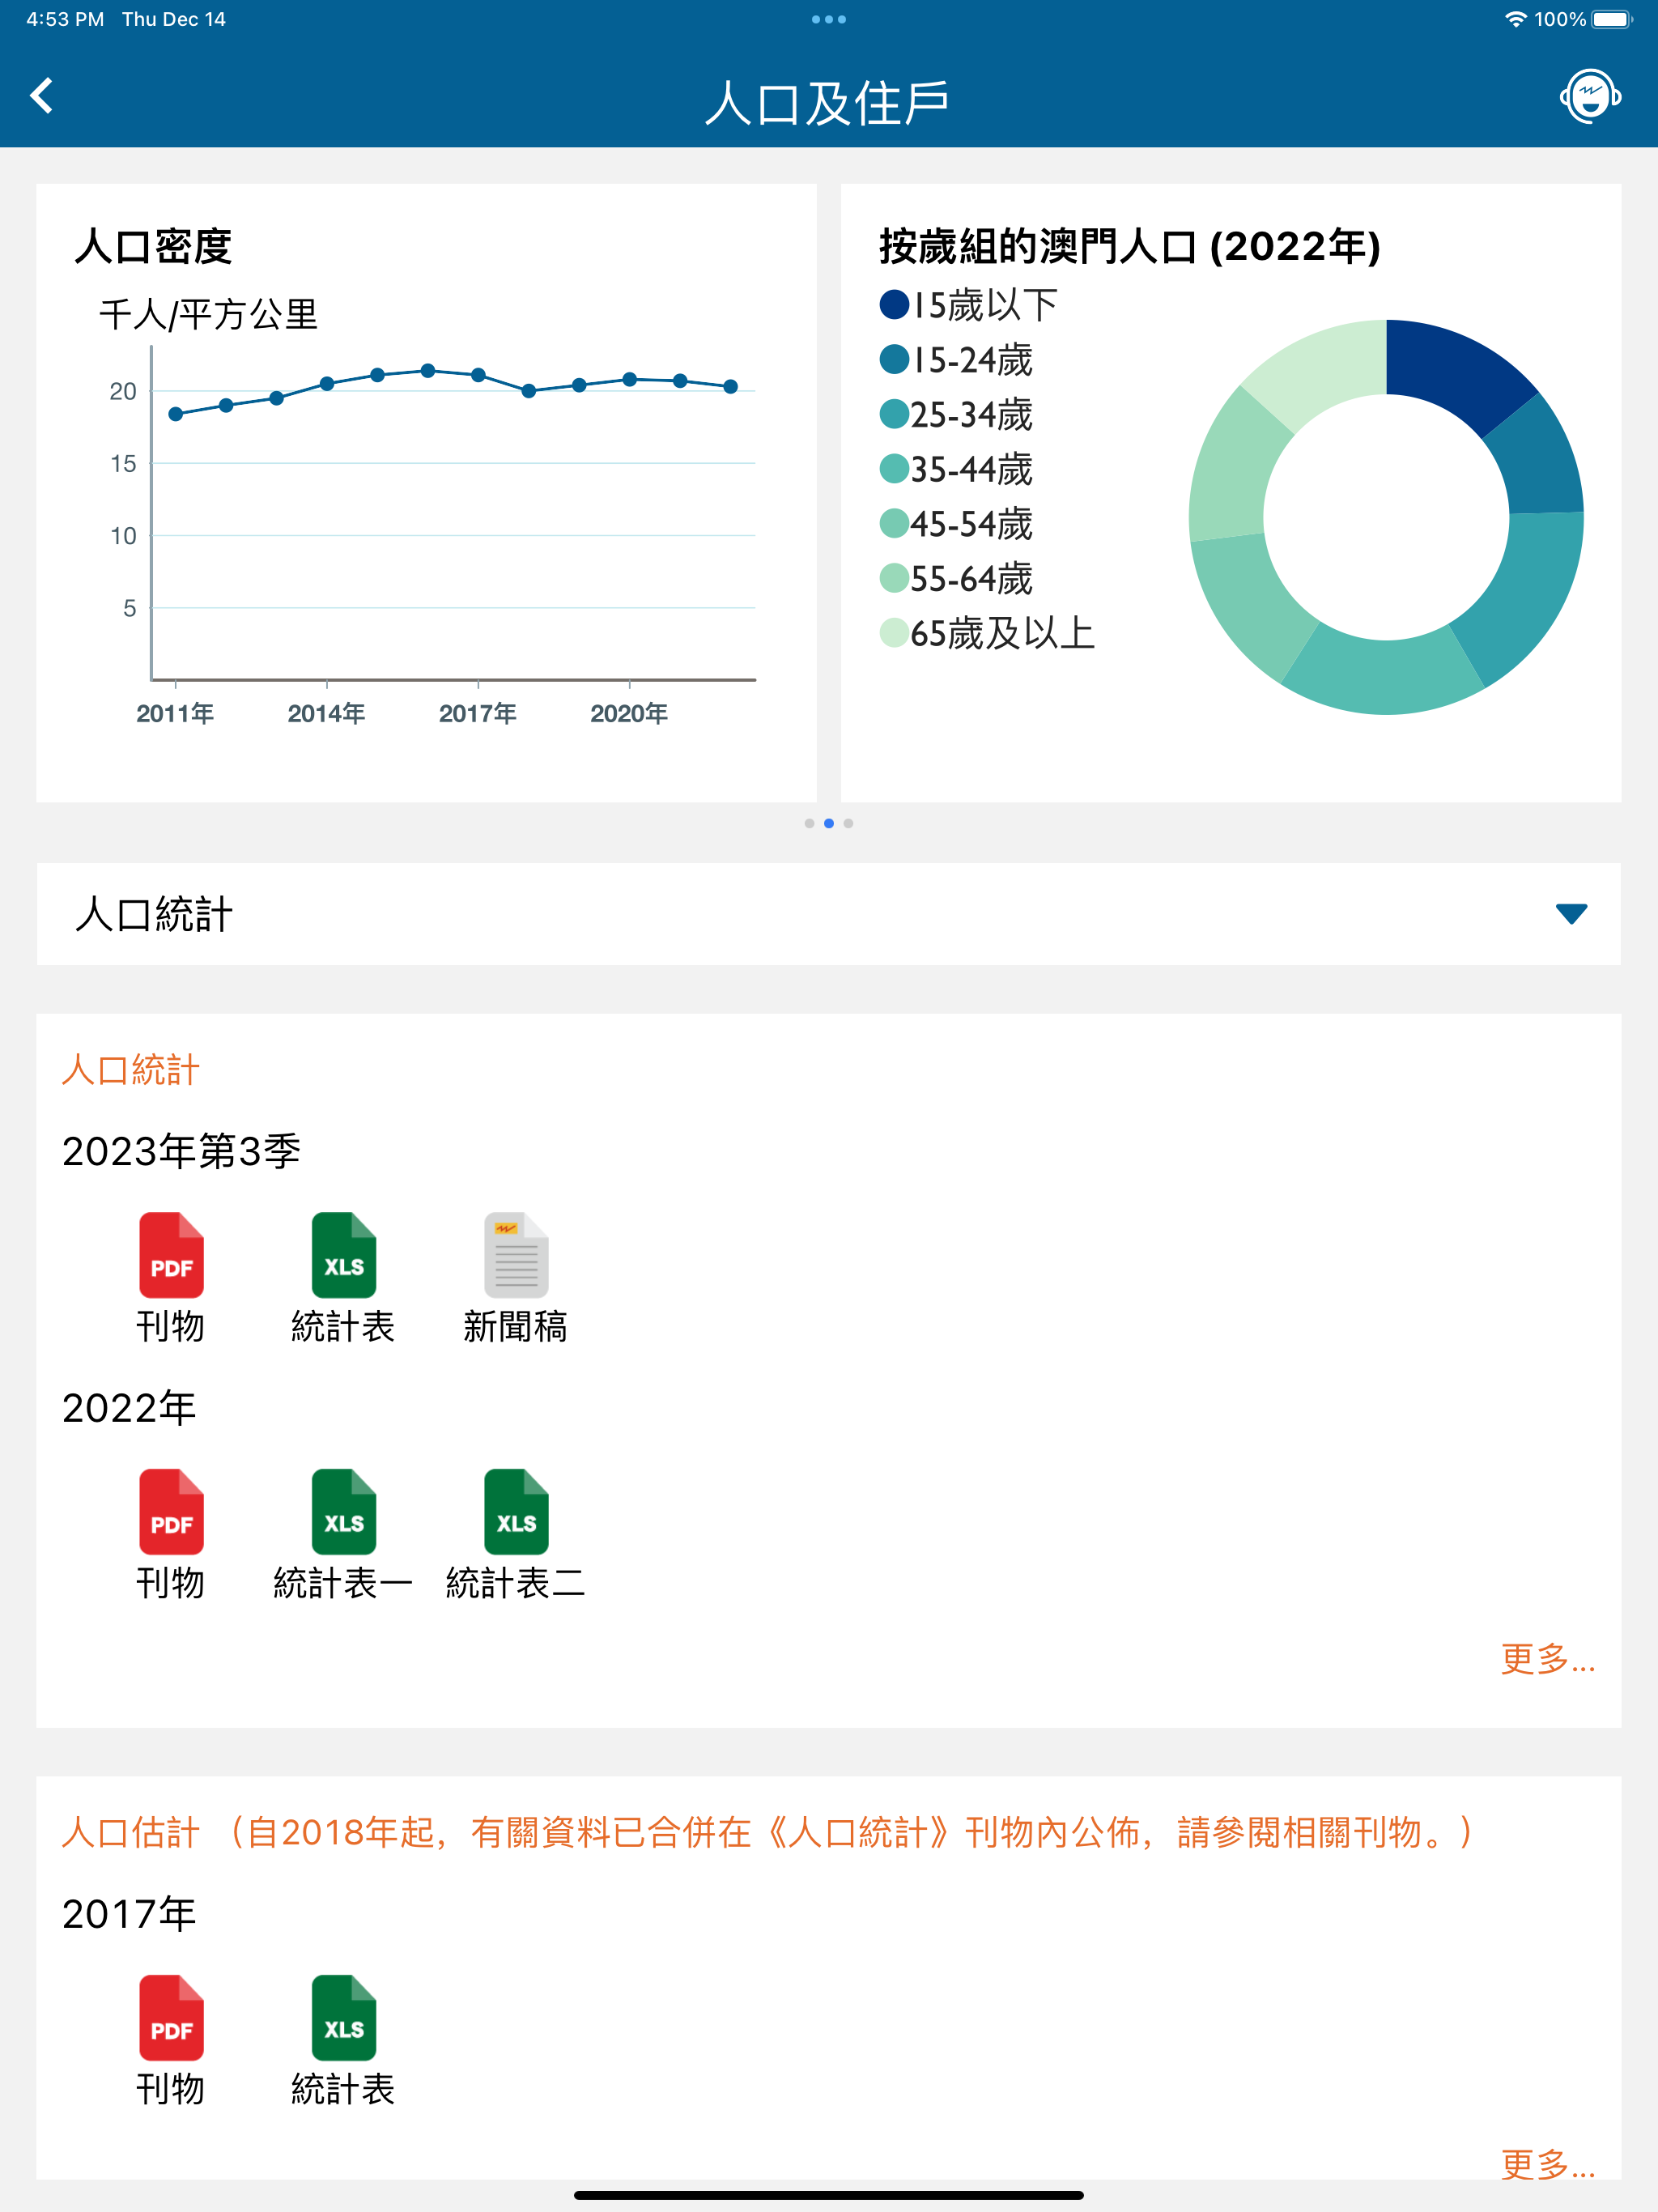Screen dimensions: 1658x2212
Task: Select the 55-64歲 legend swatch
Action: click(894, 578)
